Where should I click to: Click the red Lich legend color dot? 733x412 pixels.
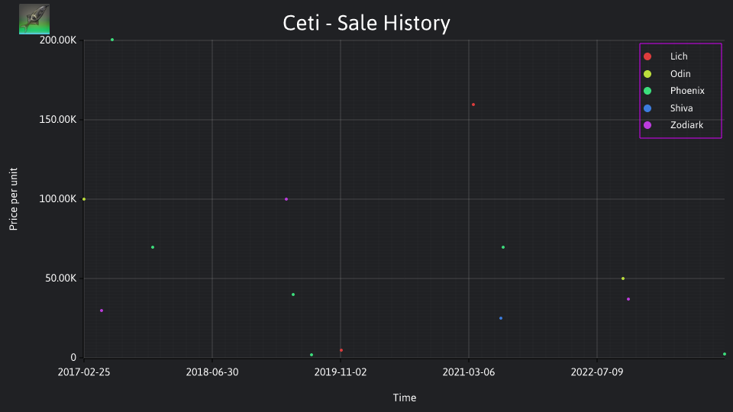pos(647,56)
